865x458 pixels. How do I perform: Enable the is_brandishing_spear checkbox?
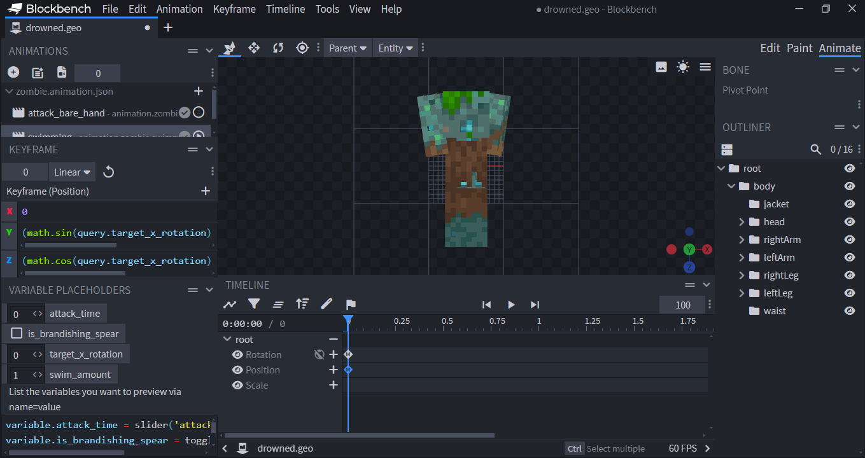17,333
